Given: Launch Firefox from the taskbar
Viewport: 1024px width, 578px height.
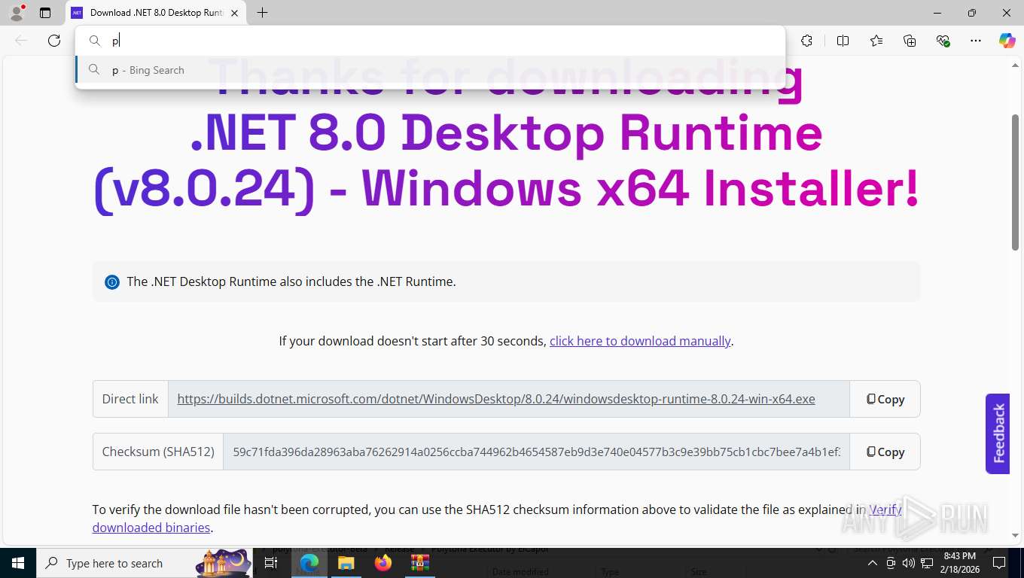Looking at the screenshot, I should (x=383, y=563).
